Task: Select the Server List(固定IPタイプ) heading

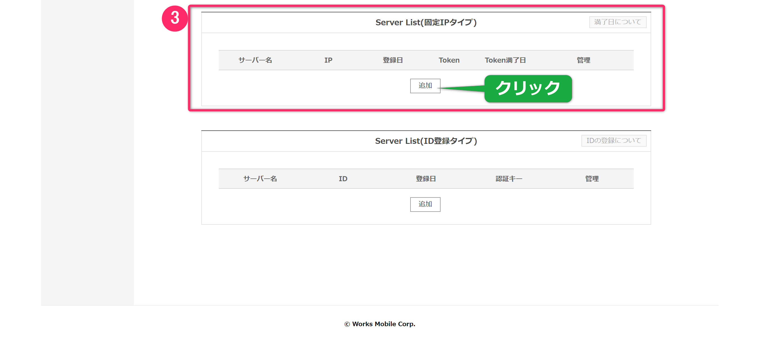Action: [x=426, y=22]
